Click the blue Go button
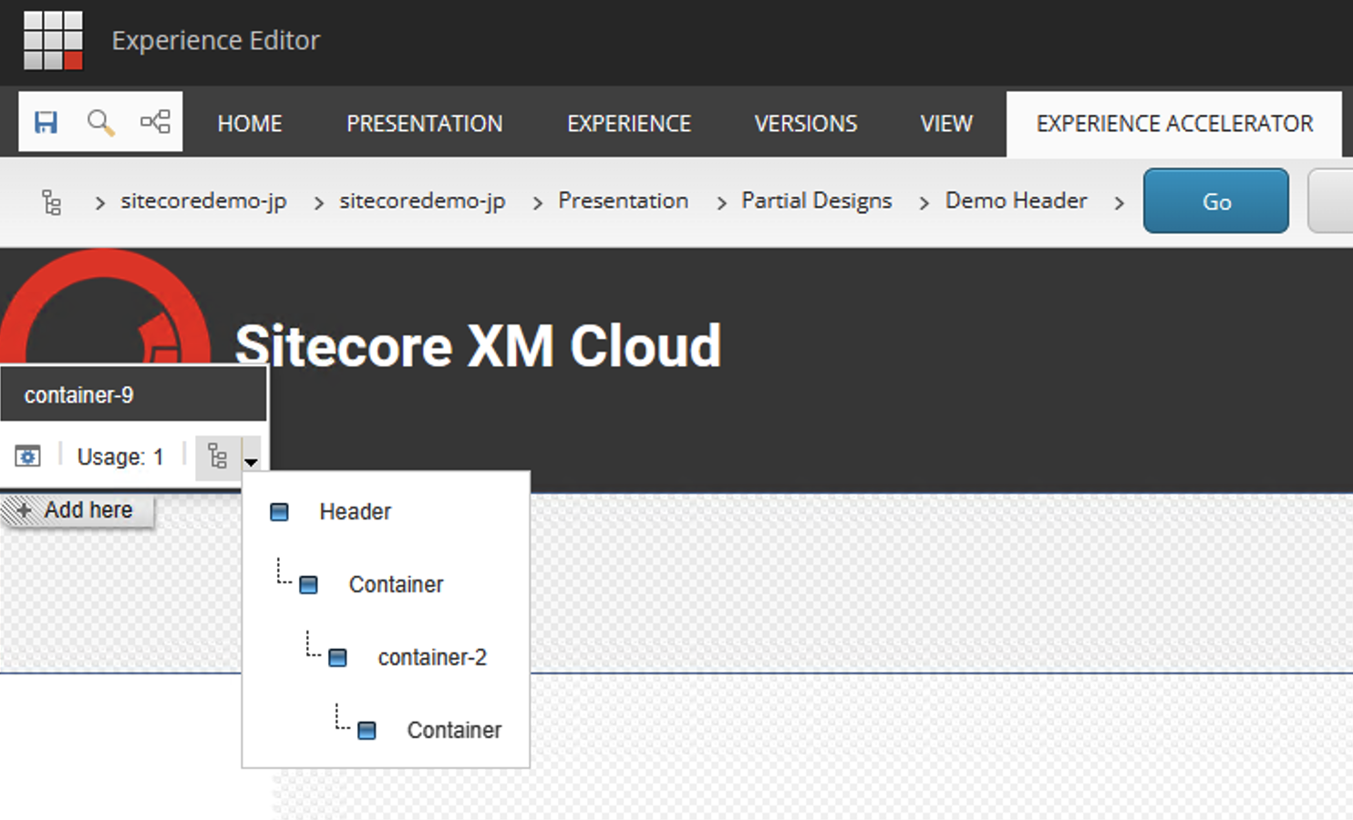This screenshot has width=1353, height=820. pyautogui.click(x=1216, y=200)
